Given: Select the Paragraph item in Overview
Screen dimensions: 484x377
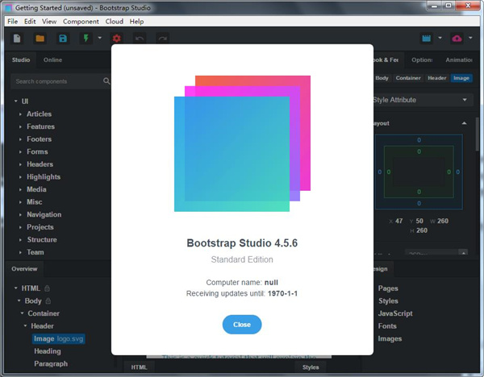Looking at the screenshot, I should 51,364.
